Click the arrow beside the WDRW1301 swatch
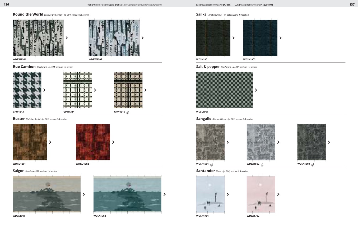The image size is (358, 232). pos(67,38)
